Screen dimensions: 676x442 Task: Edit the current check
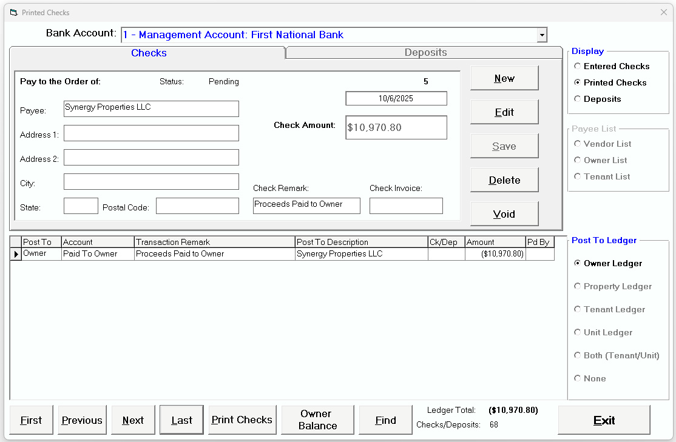(504, 112)
